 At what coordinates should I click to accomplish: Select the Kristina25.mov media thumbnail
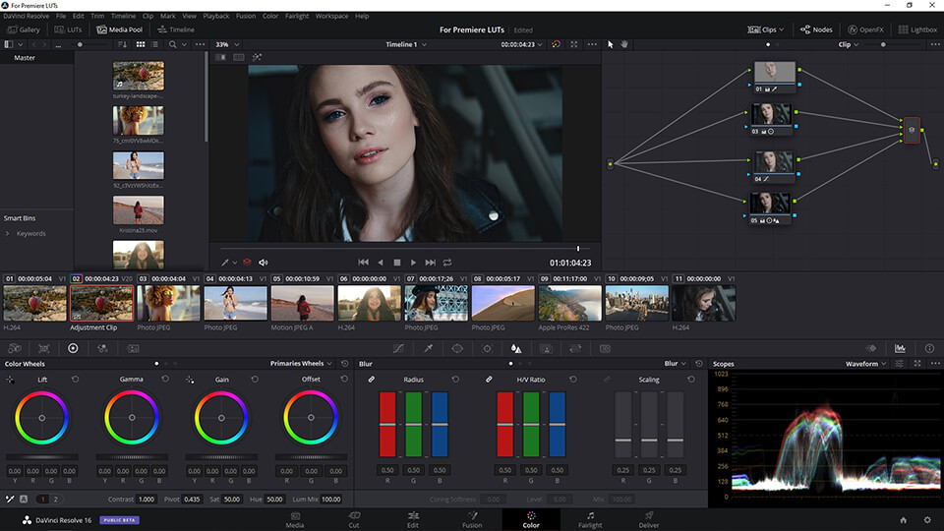click(138, 209)
